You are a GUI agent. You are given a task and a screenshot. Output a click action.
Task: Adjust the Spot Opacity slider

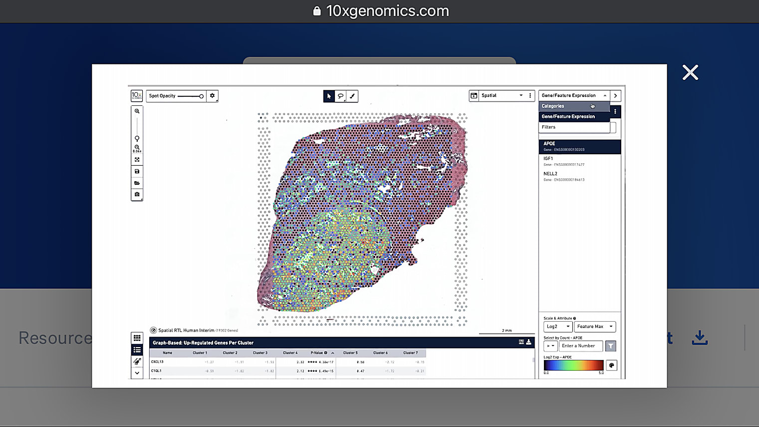(x=191, y=96)
